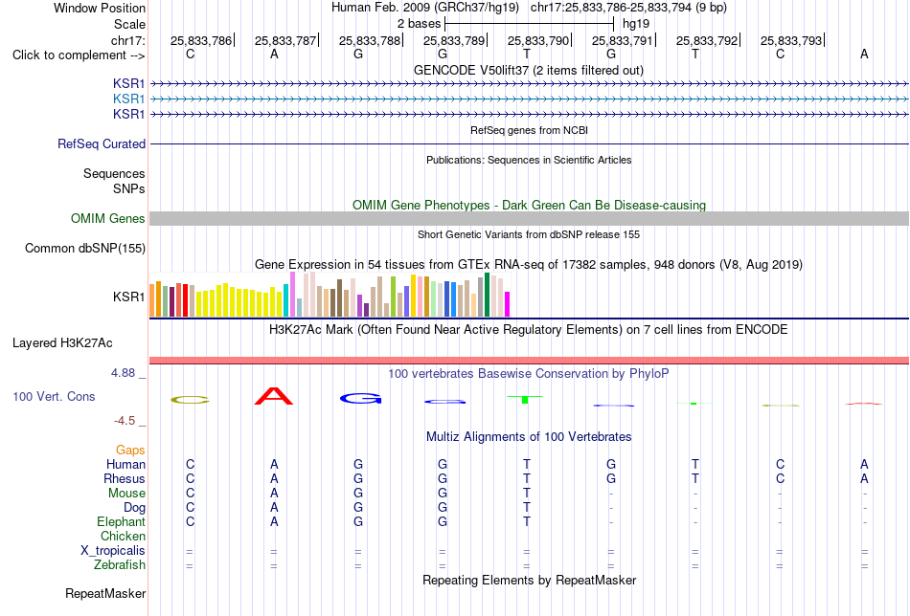This screenshot has height=616, width=910.
Task: Select the light blue KSR1 transcript label
Action: tap(129, 99)
